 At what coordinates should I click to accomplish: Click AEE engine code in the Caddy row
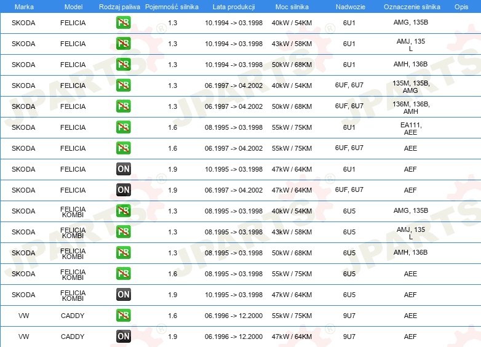coord(410,316)
